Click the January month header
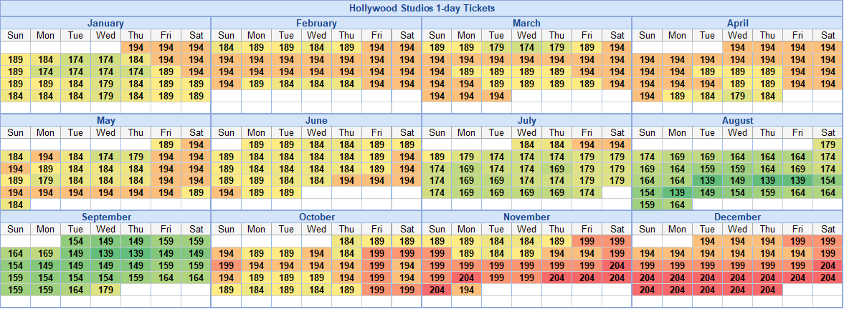Screen dimensions: 844x309 105,24
